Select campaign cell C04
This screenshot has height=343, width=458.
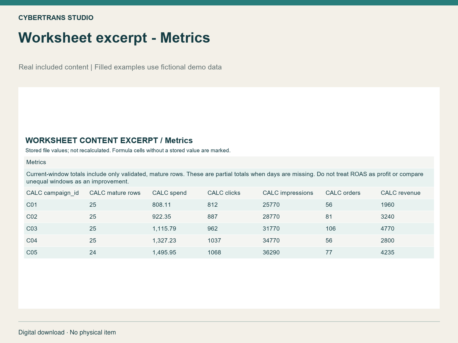[x=32, y=241]
